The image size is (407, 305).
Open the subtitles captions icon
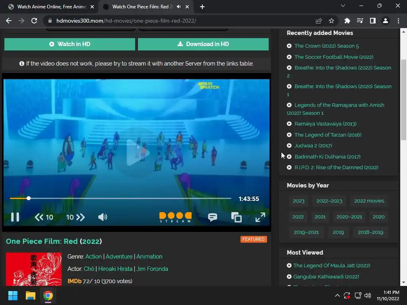pos(213,217)
